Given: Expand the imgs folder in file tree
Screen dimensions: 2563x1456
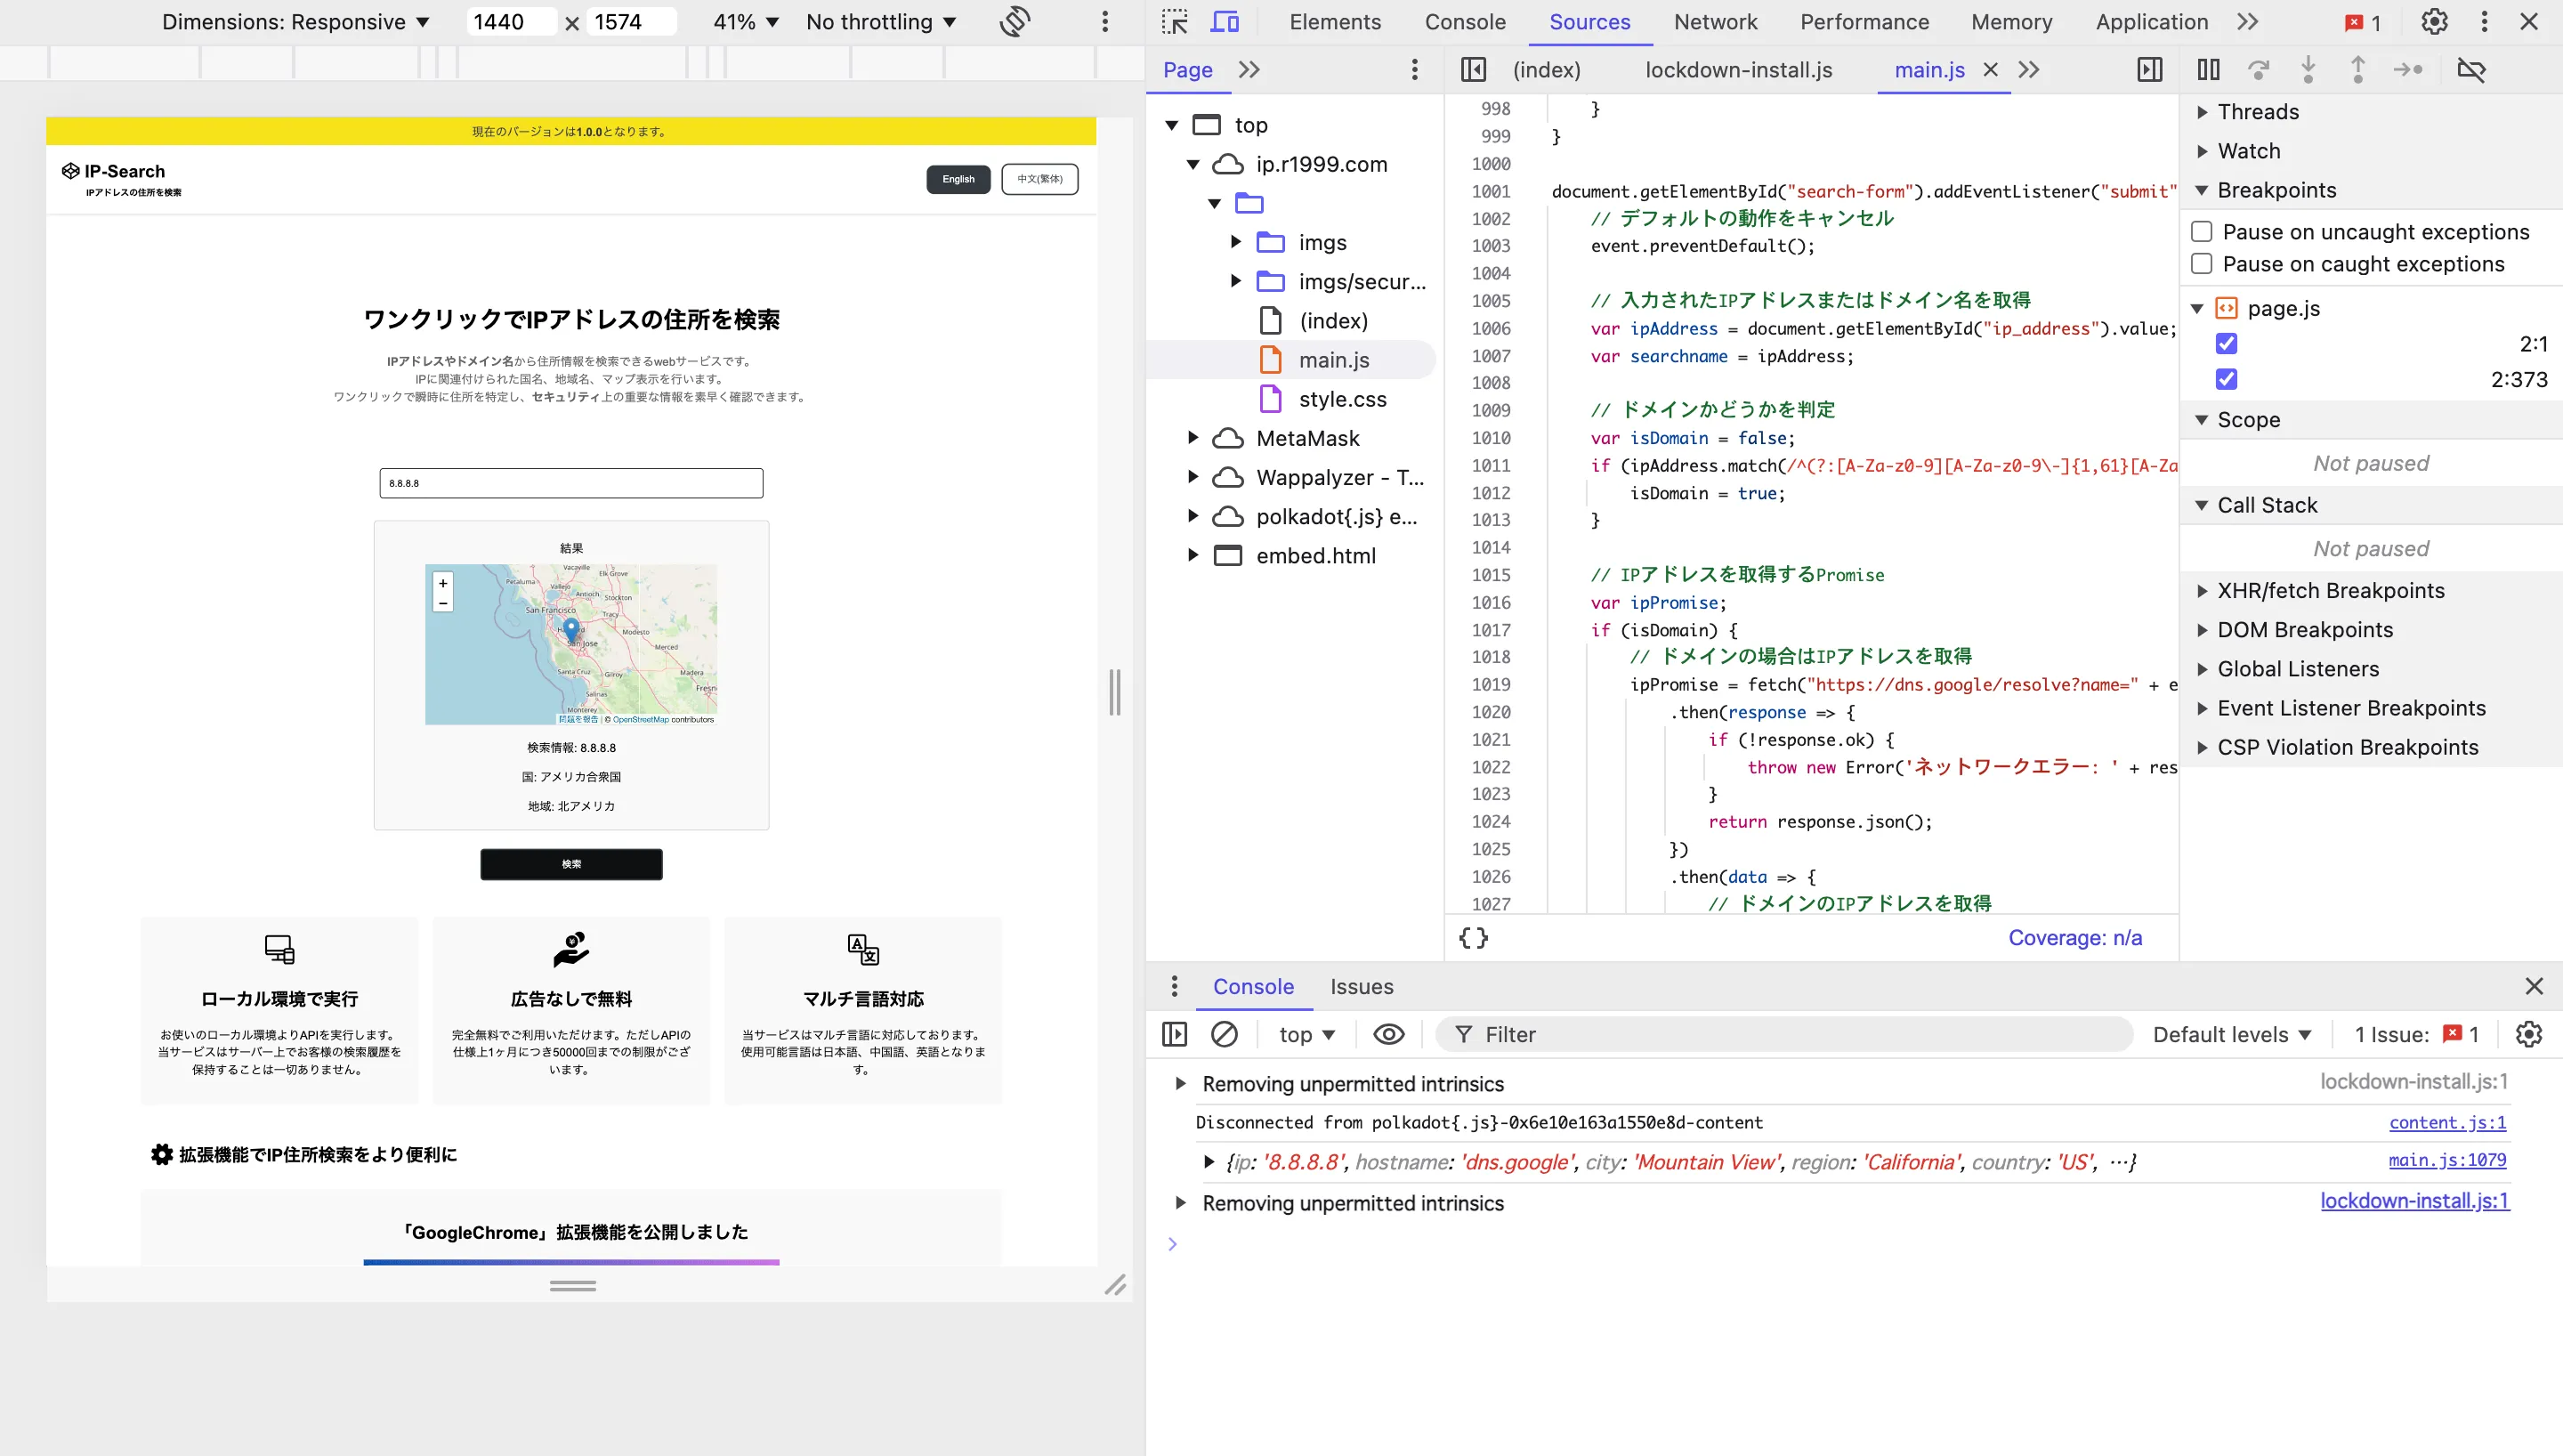Looking at the screenshot, I should pos(1235,242).
